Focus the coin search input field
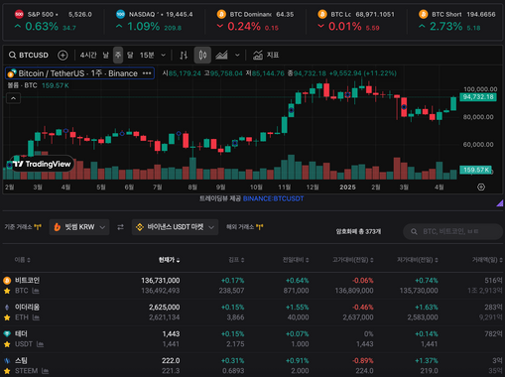The image size is (505, 377). [452, 231]
